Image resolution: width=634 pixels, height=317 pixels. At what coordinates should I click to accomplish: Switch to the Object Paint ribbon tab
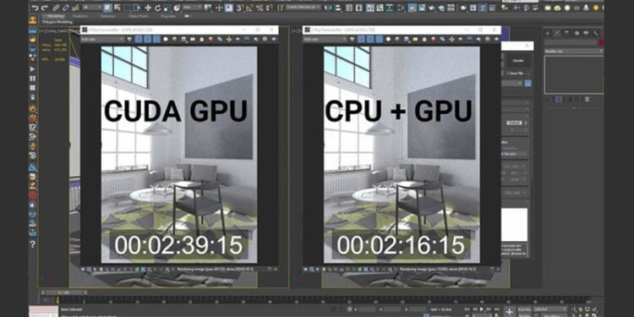[139, 17]
